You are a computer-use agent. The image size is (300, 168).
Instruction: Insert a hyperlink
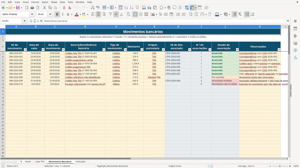[169, 8]
